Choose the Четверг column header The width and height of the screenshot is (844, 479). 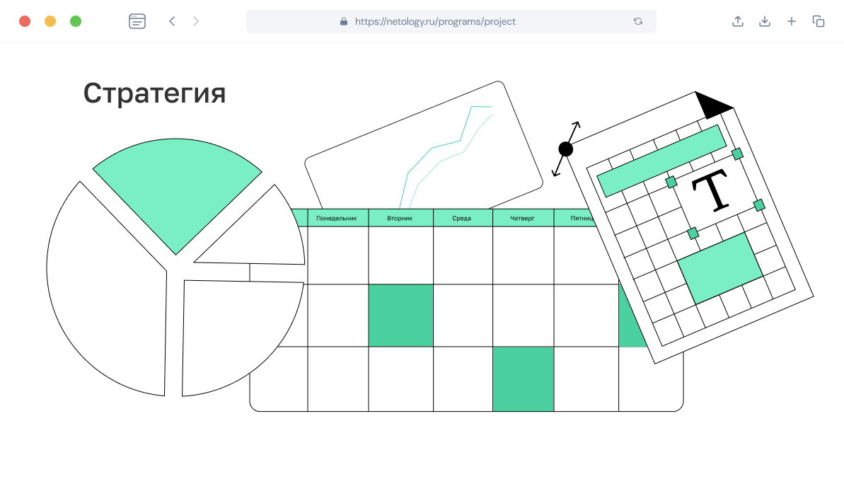tap(523, 218)
